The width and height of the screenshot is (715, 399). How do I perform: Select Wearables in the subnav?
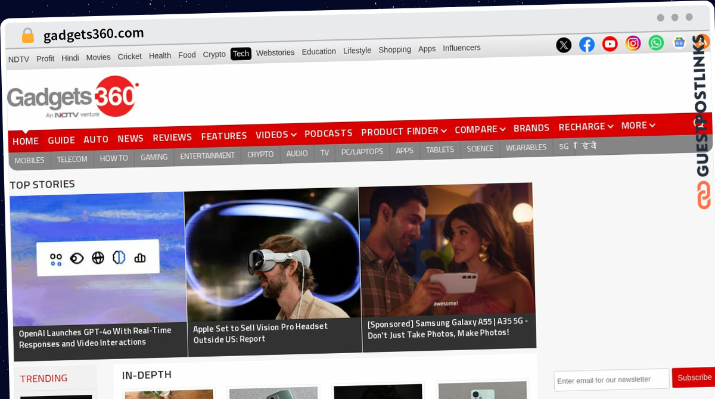pyautogui.click(x=526, y=148)
